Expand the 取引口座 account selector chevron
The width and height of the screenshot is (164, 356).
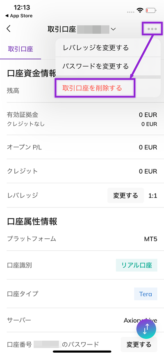tap(113, 29)
